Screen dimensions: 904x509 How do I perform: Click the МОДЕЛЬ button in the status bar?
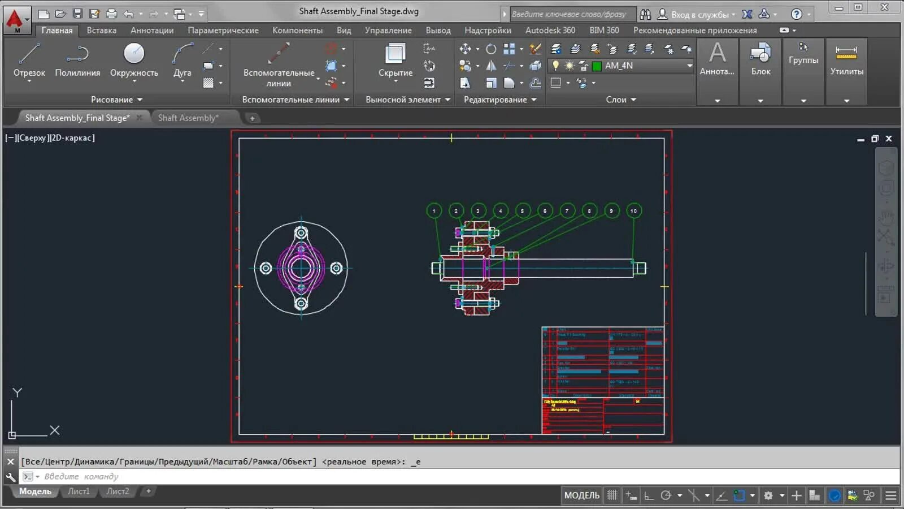[x=581, y=495]
